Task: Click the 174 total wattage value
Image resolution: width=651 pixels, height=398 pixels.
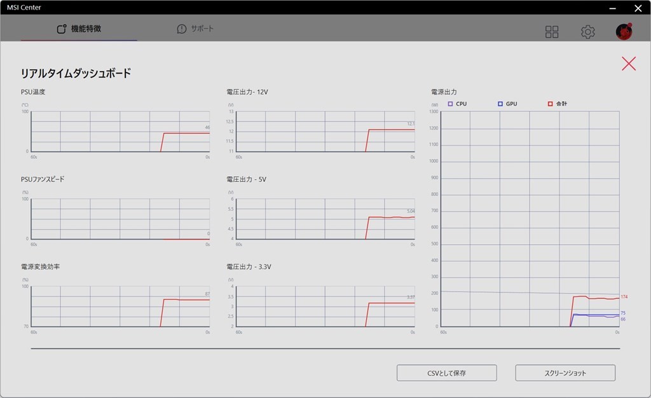Action: point(624,297)
